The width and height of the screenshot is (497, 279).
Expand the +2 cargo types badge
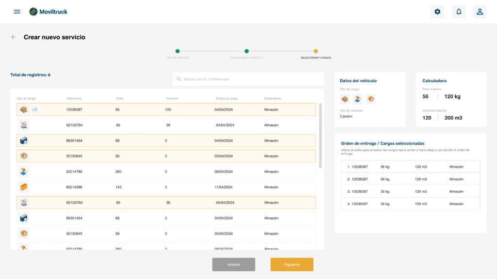[x=34, y=109]
